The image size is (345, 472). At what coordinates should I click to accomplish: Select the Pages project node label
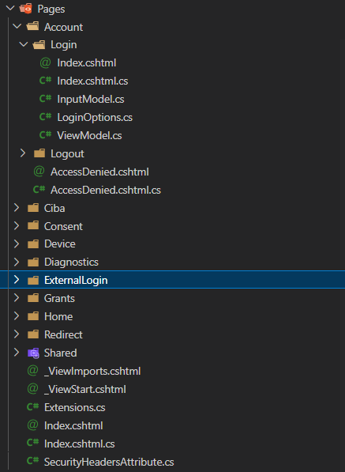51,9
